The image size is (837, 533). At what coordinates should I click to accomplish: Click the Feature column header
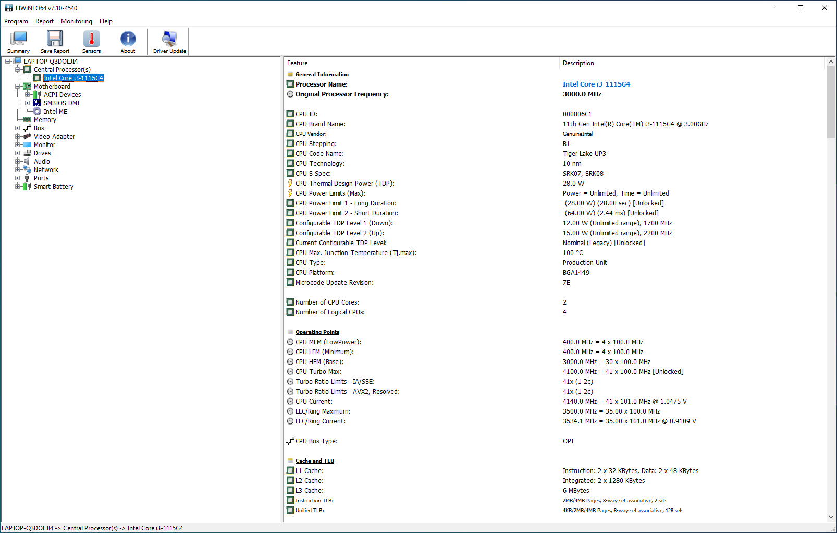[x=422, y=63]
